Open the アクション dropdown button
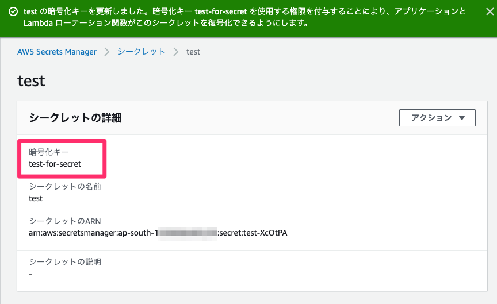Screen dimensions: 497x304 point(437,118)
